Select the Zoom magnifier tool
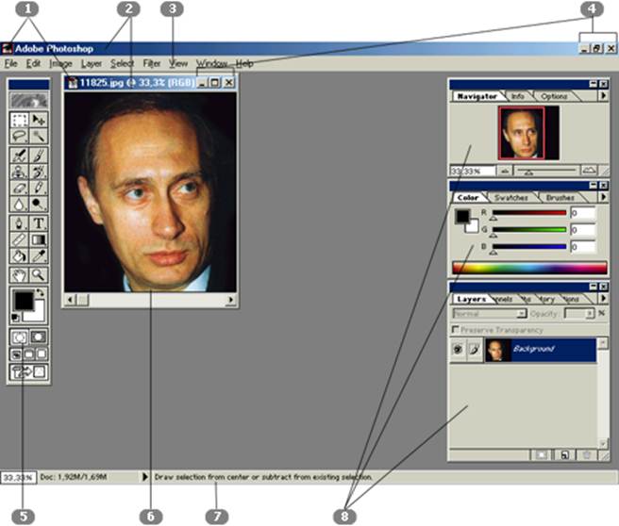 click(40, 274)
